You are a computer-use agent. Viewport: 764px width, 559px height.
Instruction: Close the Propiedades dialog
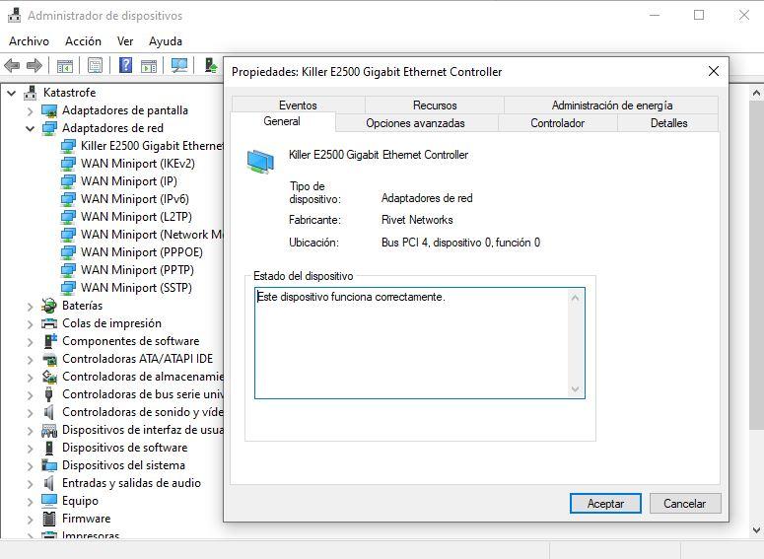(x=714, y=72)
